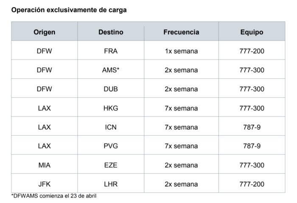Image resolution: width=297 pixels, height=203 pixels.
Task: Select the DUB destination cell
Action: [x=111, y=89]
